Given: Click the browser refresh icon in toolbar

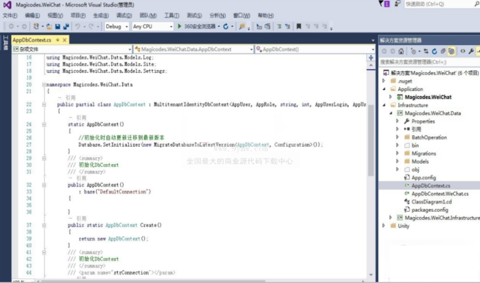Looking at the screenshot, I should pyautogui.click(x=226, y=27).
